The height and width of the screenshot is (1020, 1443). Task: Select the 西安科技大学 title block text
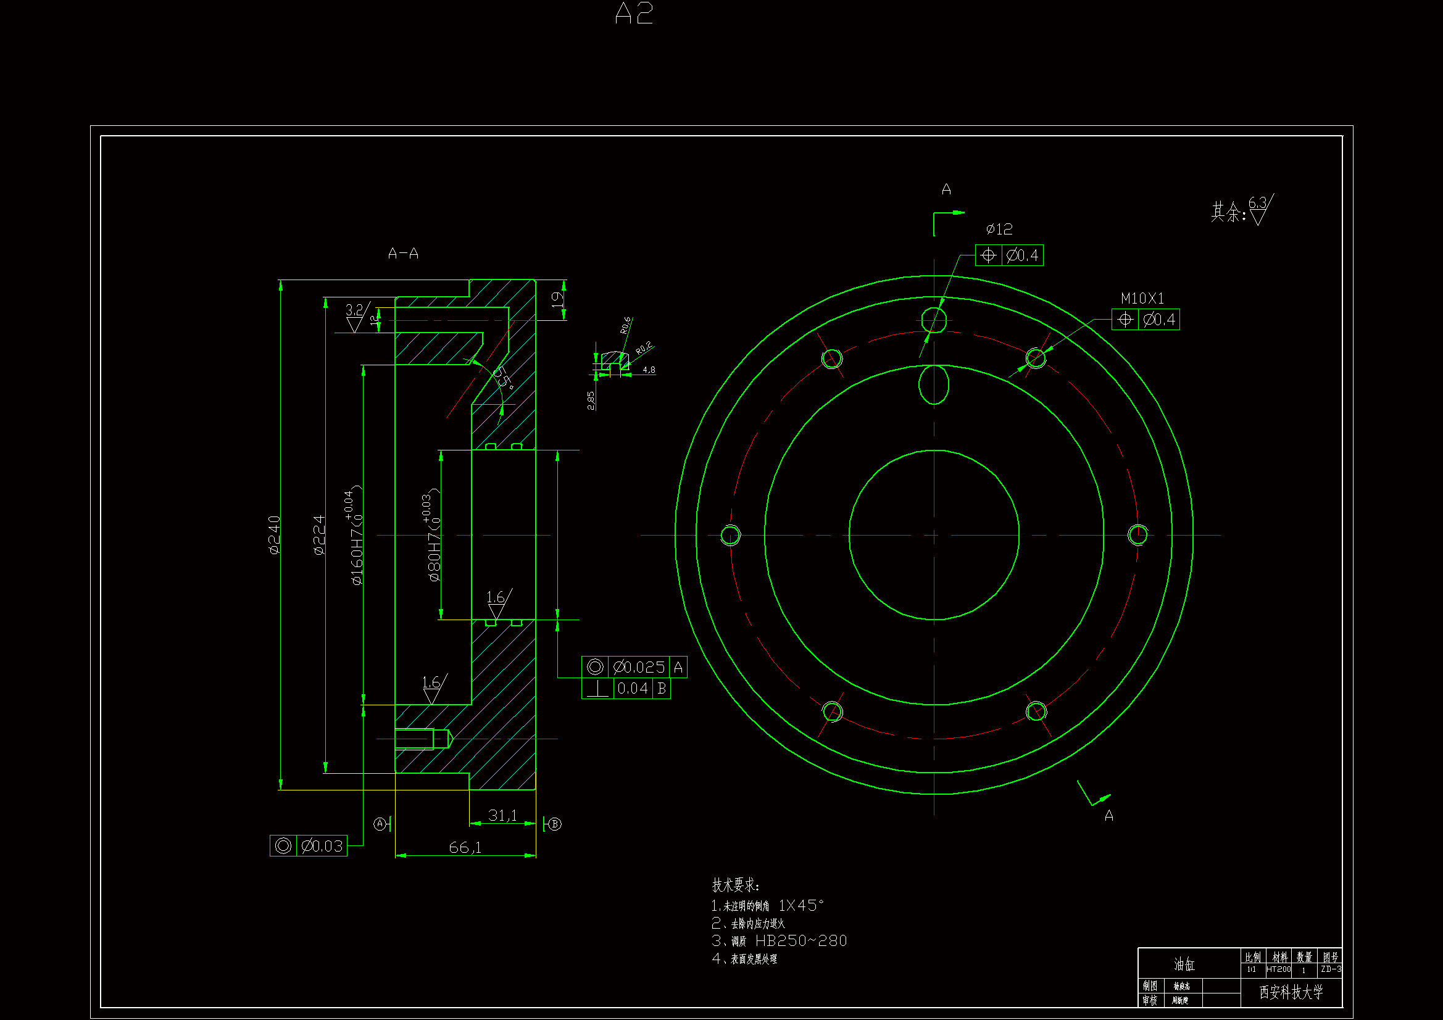pyautogui.click(x=1291, y=992)
